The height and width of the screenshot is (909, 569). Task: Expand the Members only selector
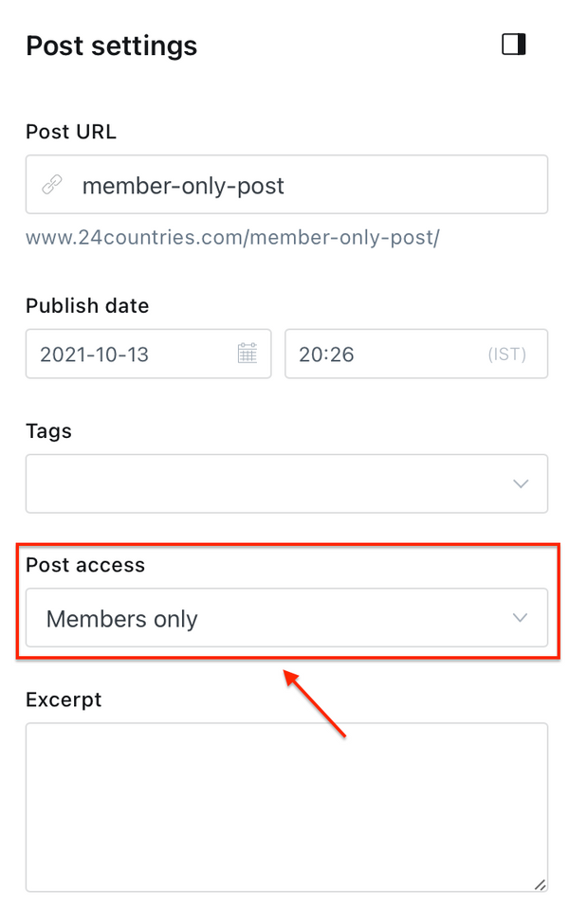coord(284,618)
